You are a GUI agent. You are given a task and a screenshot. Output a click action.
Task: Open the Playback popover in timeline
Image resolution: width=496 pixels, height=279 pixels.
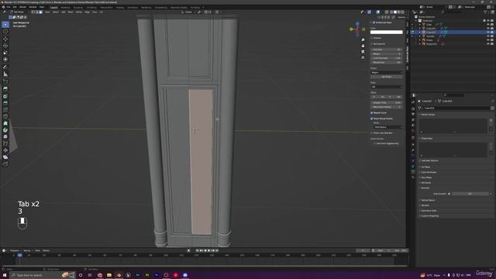[15, 250]
